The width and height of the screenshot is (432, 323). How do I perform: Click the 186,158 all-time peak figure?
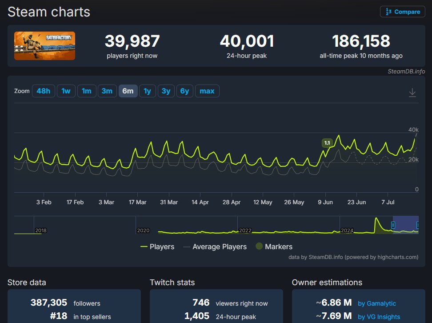point(361,41)
